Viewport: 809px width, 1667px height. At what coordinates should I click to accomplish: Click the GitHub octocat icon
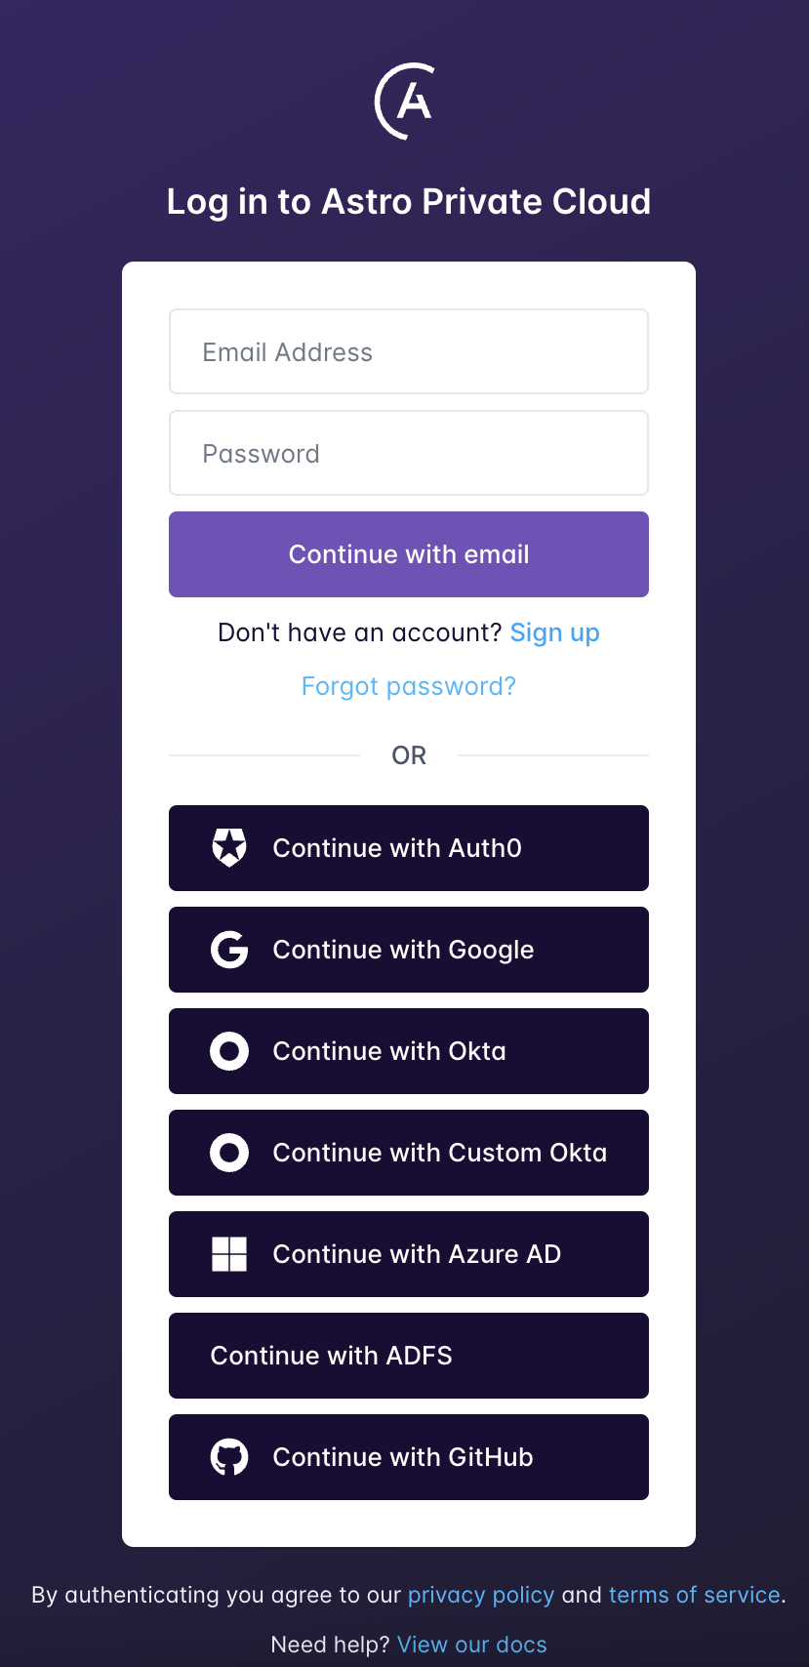[x=228, y=1457]
